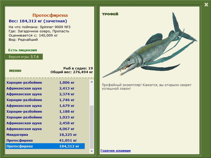This screenshot has height=158, width=211.
Task: Select Харацин-разбойник 1,746 кг row
Action: pyautogui.click(x=45, y=100)
